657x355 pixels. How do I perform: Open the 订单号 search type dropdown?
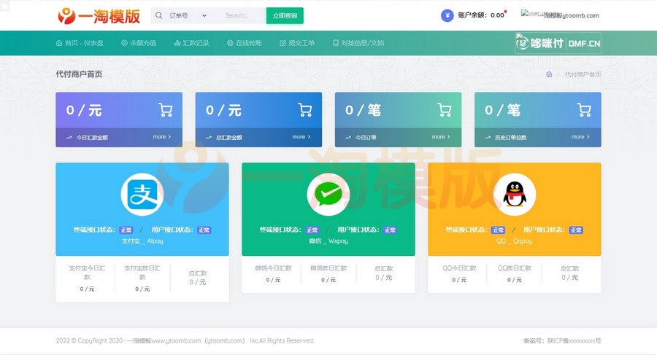(187, 15)
